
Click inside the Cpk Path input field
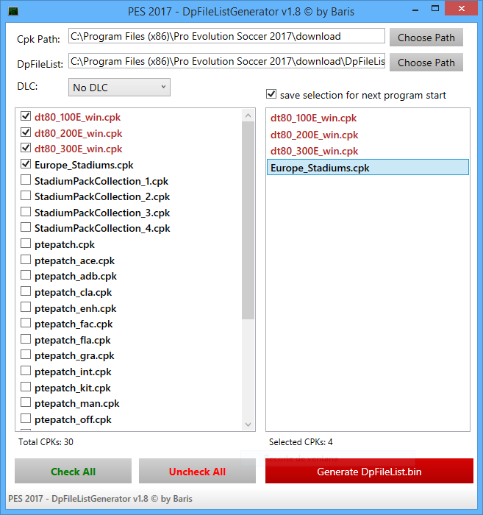click(x=226, y=36)
